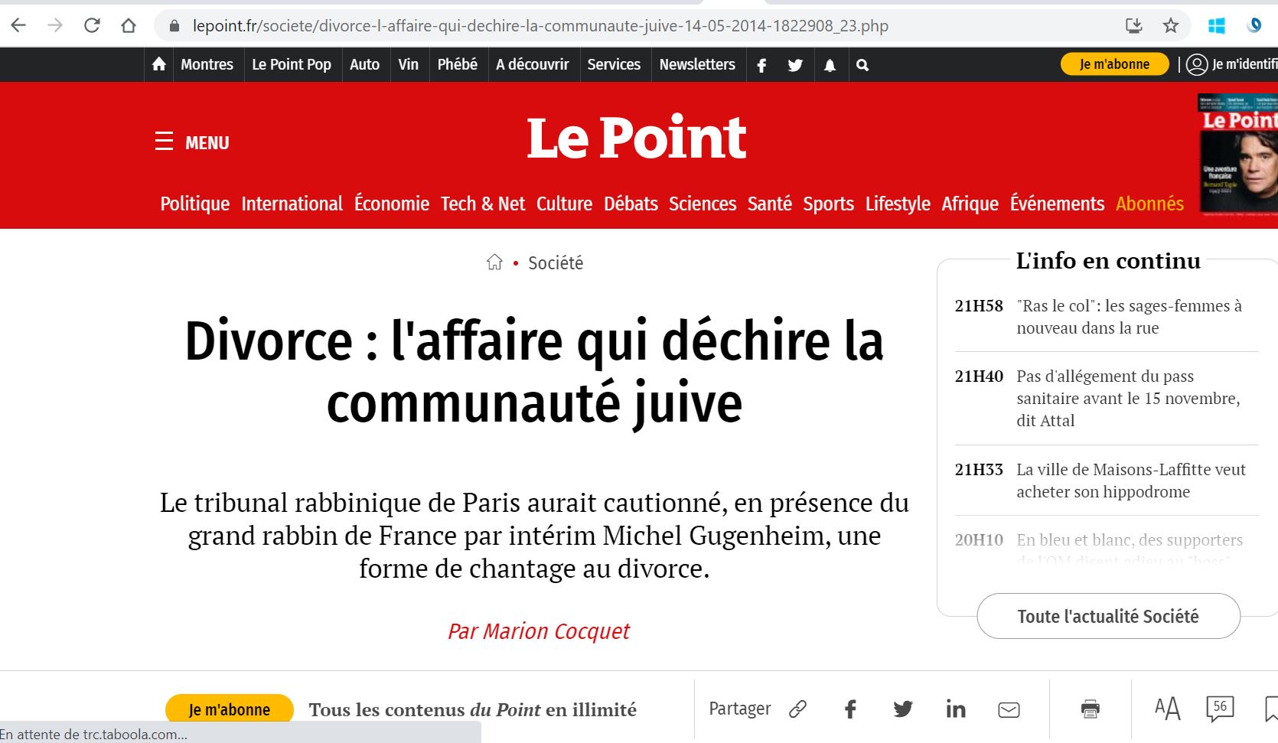
Task: Share article by email envelope icon
Action: [x=1009, y=710]
